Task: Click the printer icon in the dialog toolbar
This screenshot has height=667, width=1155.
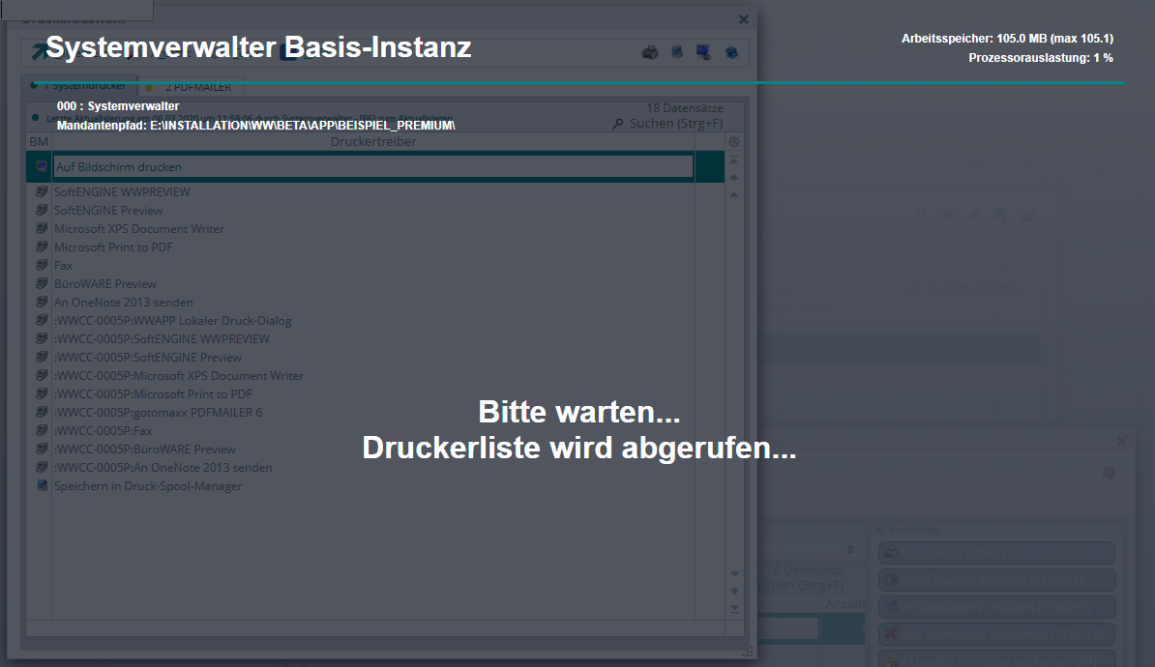Action: click(x=650, y=52)
